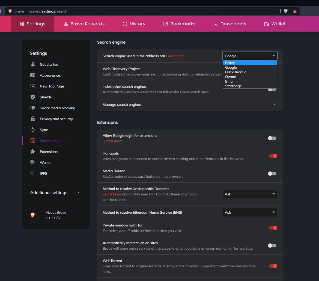Click the New Tab Page plus icon
Screen dimensions: 319x281
32,86
